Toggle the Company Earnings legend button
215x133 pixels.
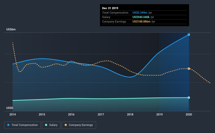79,125
